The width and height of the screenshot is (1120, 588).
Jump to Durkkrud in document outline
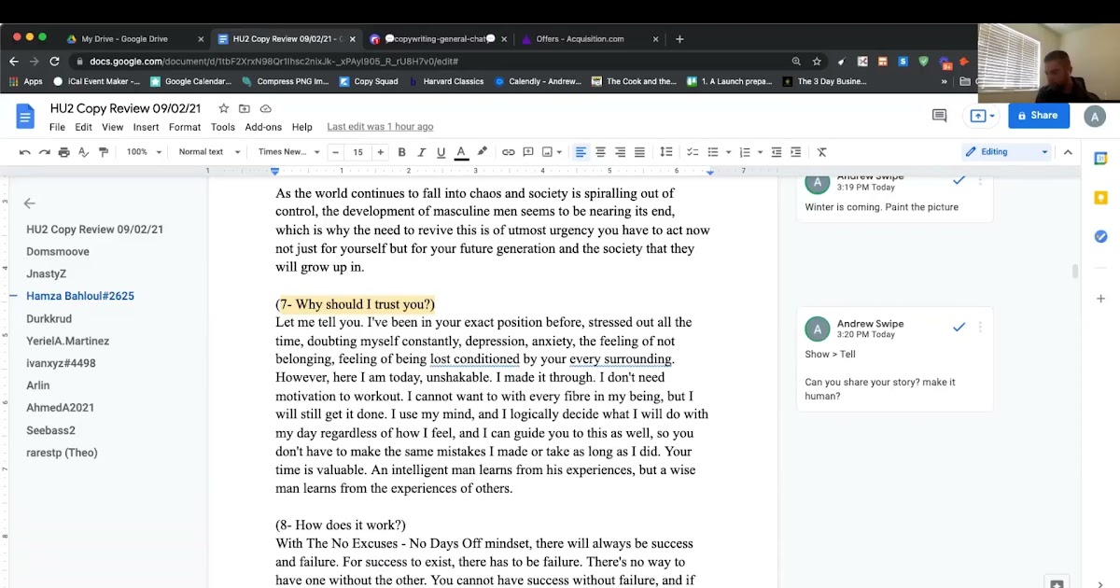click(49, 318)
